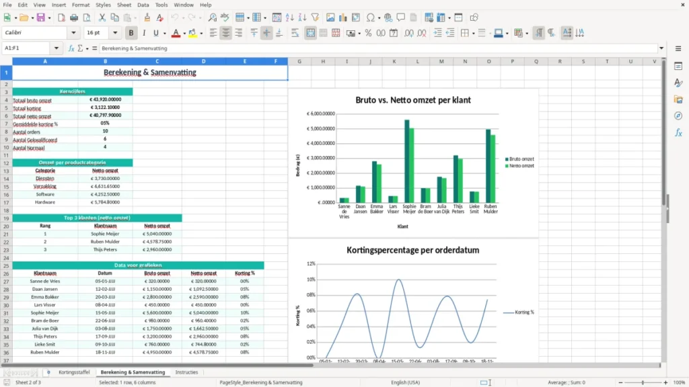Insert a comment
Screen dimensions: 689x387
click(401, 17)
